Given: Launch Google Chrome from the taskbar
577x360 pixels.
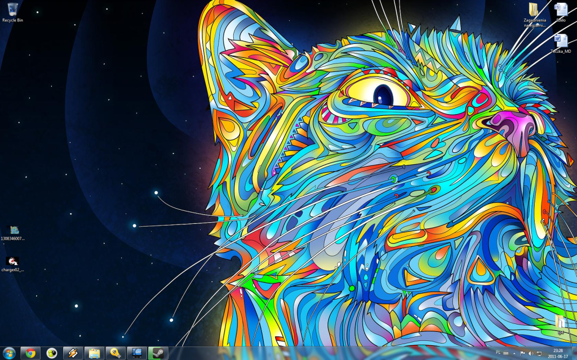Looking at the screenshot, I should 30,353.
